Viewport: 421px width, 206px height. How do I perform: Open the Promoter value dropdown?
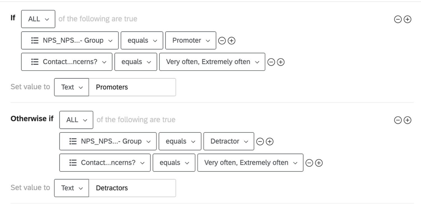[191, 40]
